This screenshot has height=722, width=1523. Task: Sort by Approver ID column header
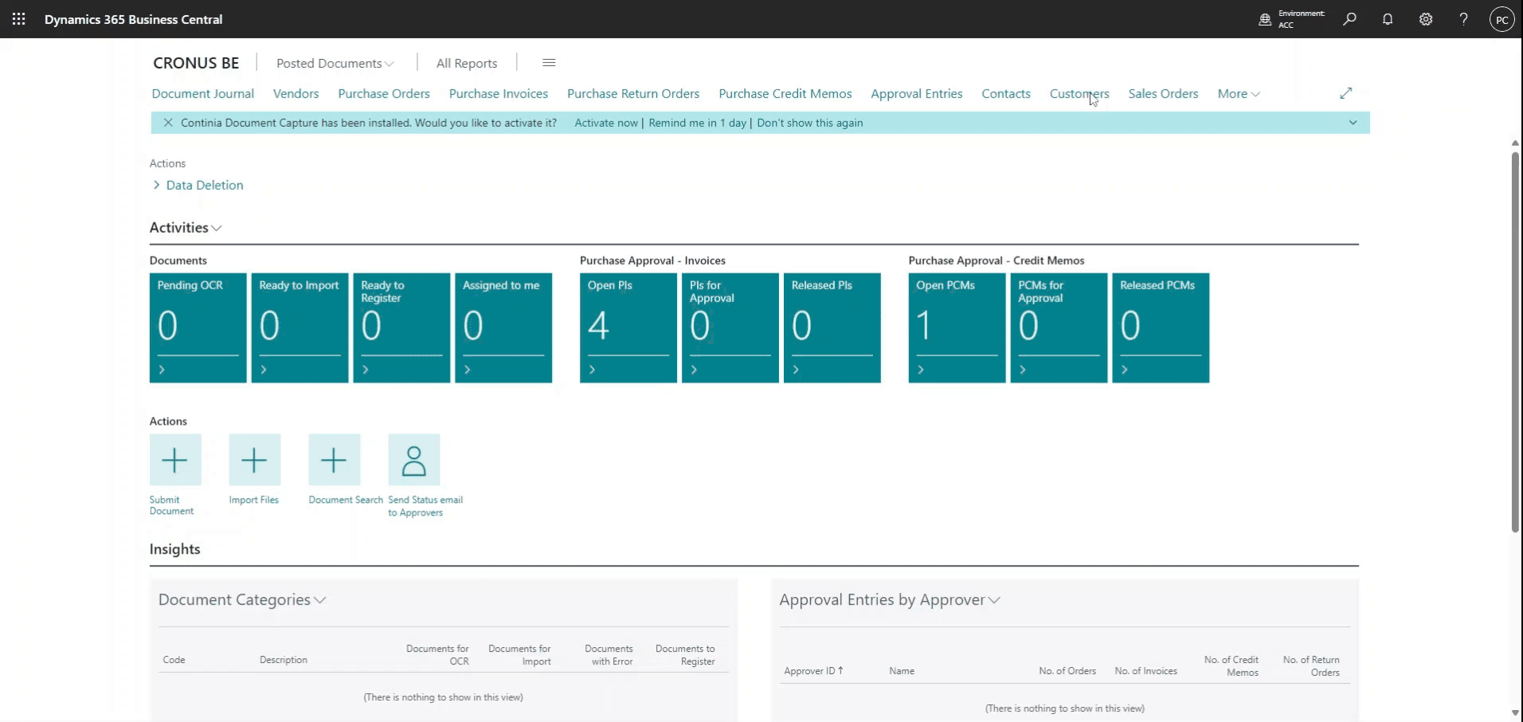coord(813,671)
